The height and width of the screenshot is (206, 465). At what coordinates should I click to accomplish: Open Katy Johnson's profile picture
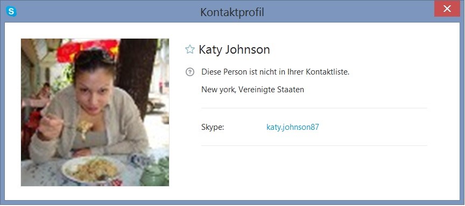click(95, 112)
